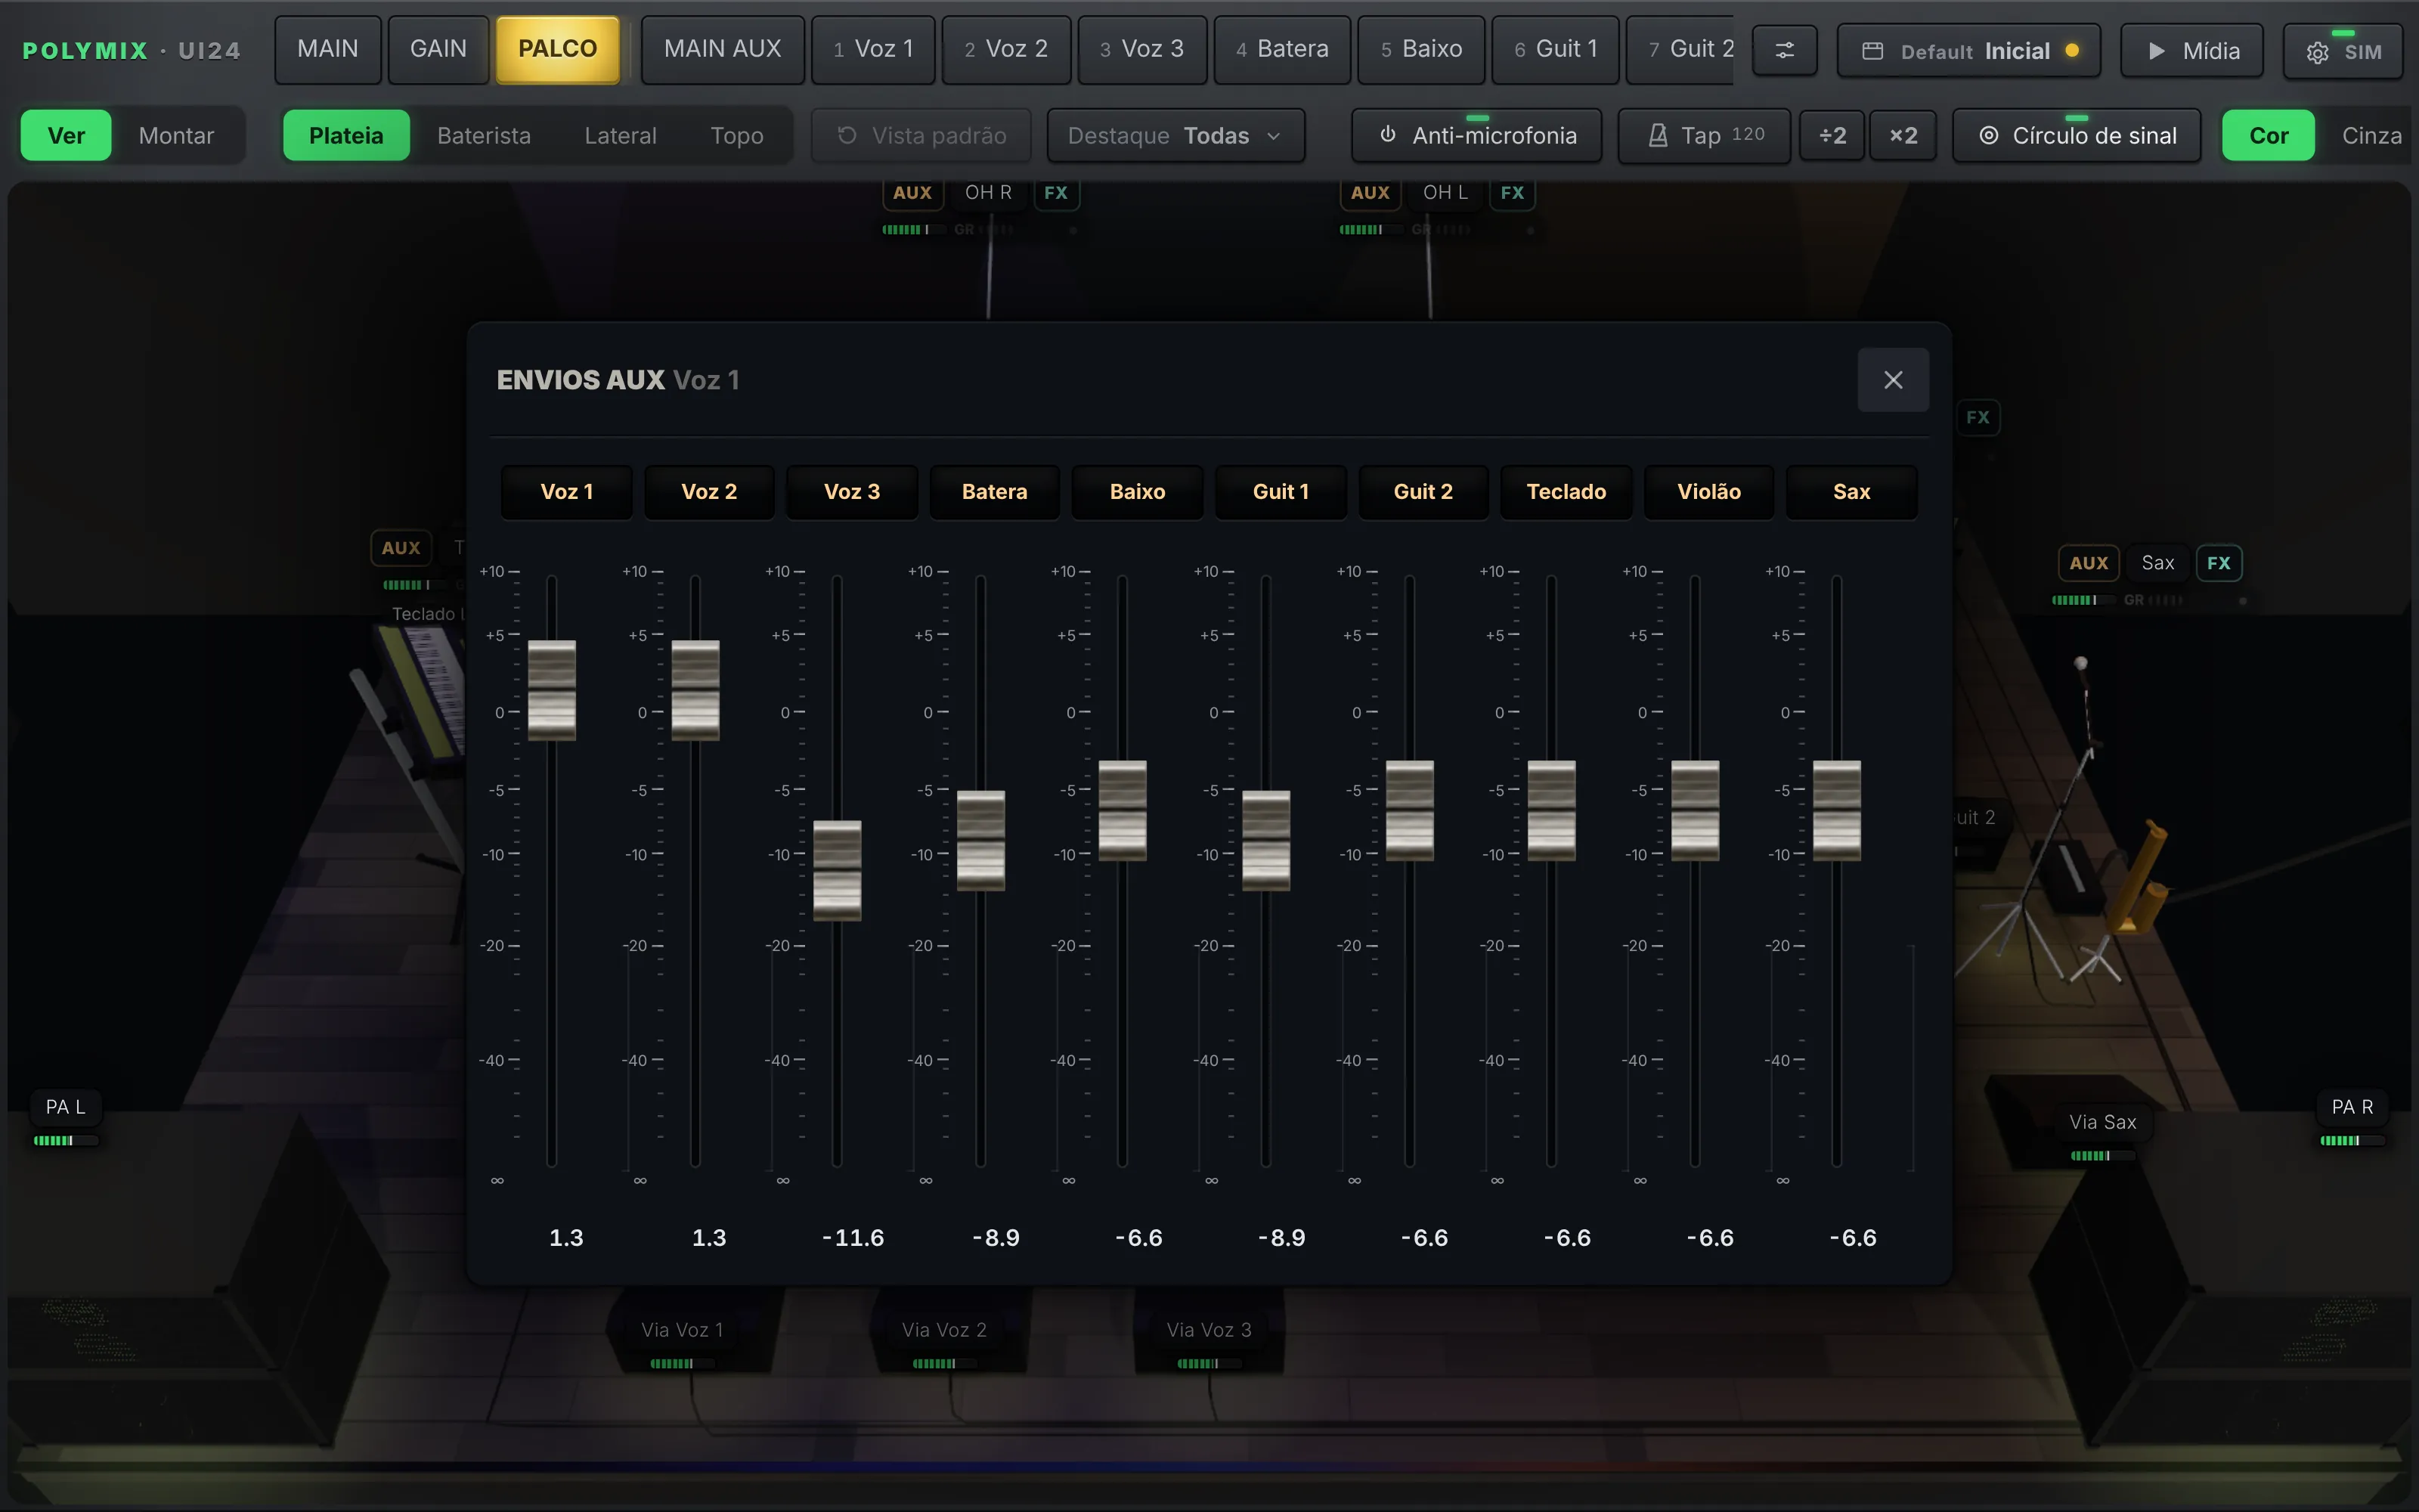Click the Baixo send fader handle

point(1123,810)
